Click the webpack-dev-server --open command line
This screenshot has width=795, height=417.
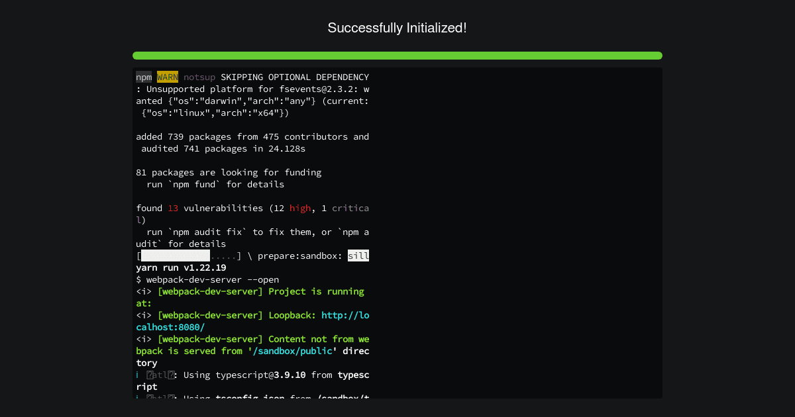(207, 279)
